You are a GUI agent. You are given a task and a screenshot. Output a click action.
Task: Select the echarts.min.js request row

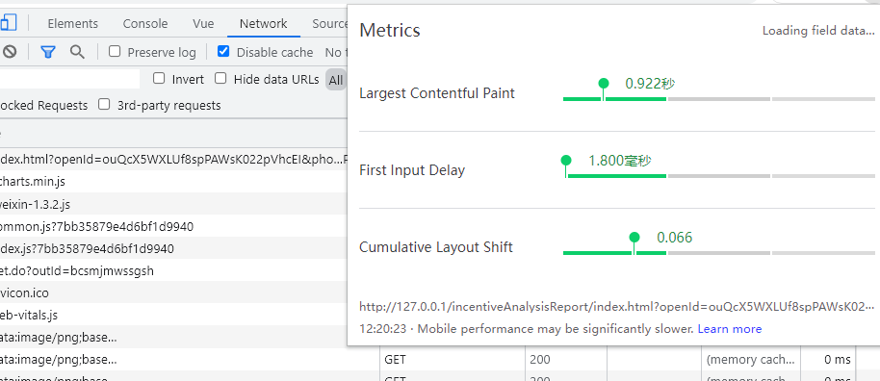pyautogui.click(x=174, y=182)
